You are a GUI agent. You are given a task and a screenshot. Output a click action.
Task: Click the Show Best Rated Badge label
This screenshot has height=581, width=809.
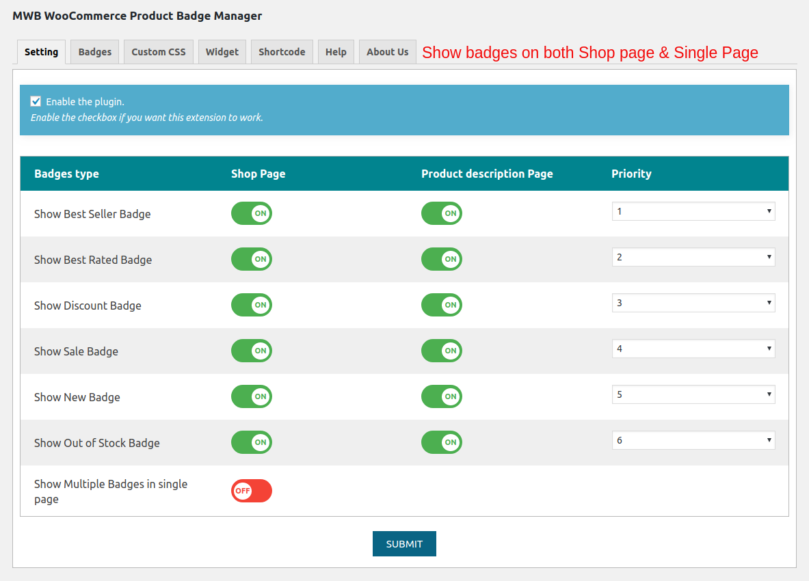point(93,260)
